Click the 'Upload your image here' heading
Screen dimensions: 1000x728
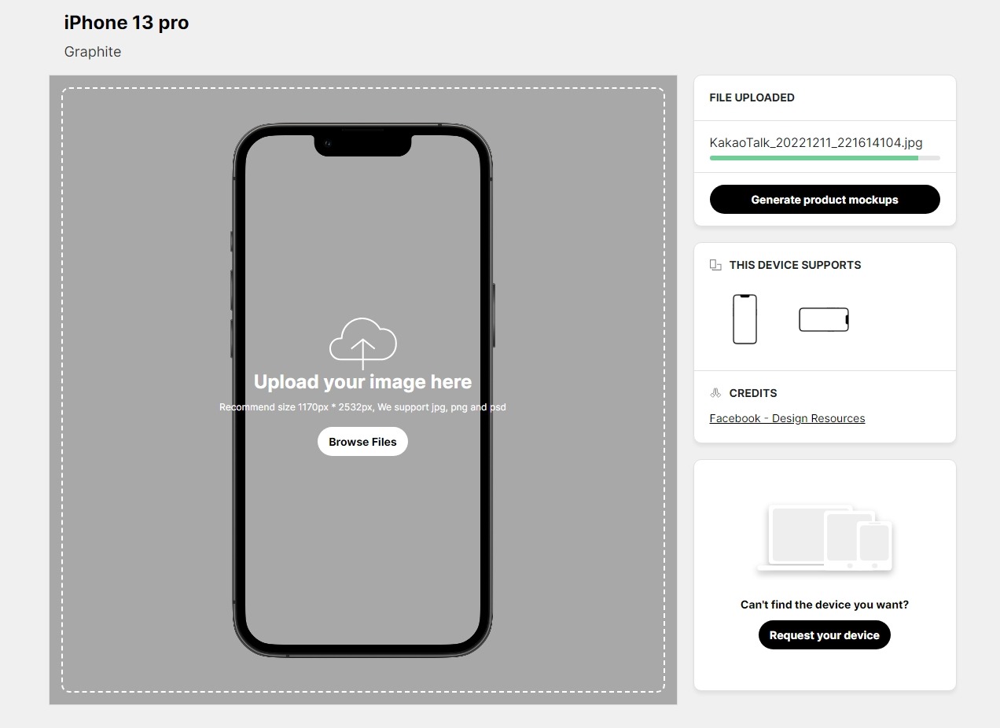click(x=362, y=382)
